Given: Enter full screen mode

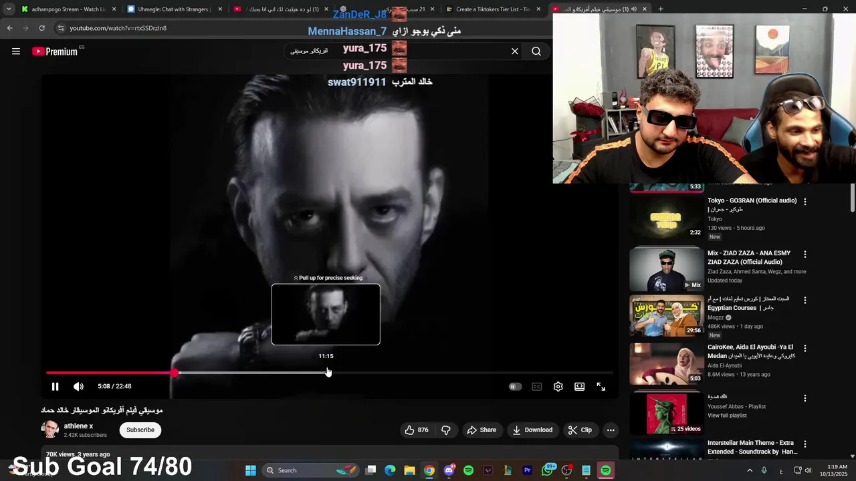Looking at the screenshot, I should coord(601,386).
